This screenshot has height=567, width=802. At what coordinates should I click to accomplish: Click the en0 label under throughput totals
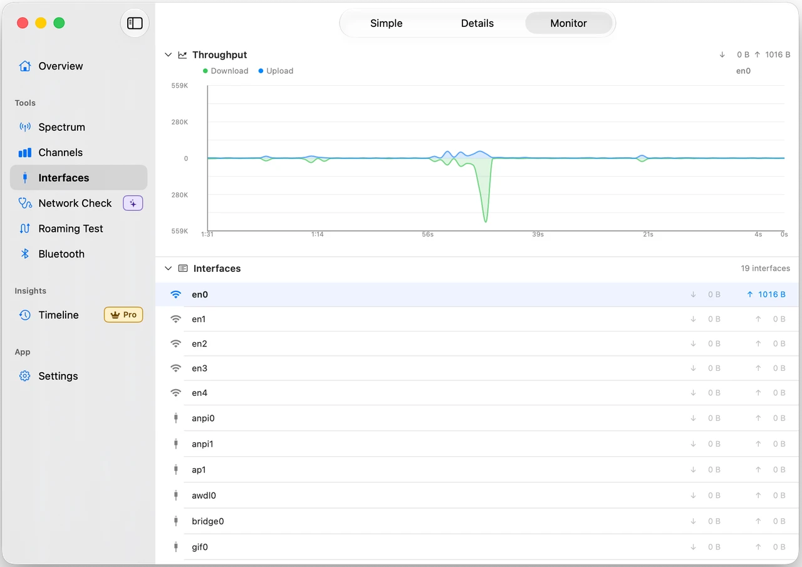click(743, 71)
